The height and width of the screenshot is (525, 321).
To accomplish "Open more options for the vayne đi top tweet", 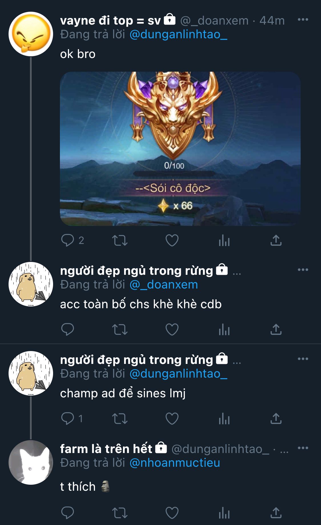I will pos(303,19).
